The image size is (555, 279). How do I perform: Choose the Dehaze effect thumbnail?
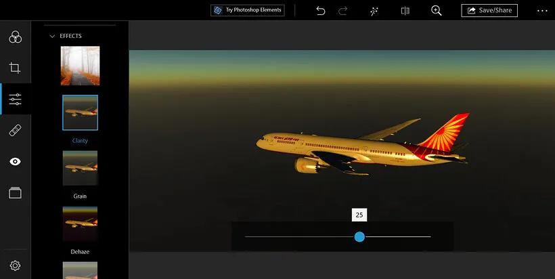[80, 223]
